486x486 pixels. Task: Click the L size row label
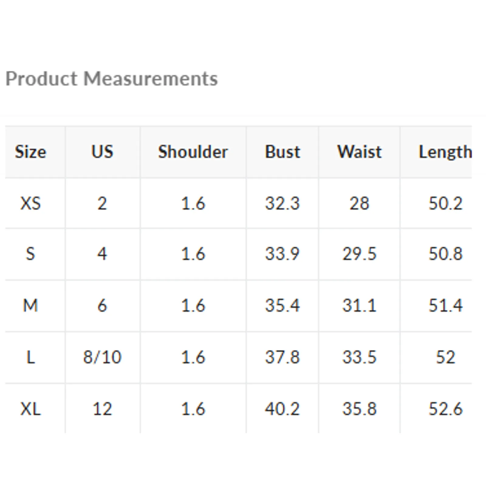(31, 357)
